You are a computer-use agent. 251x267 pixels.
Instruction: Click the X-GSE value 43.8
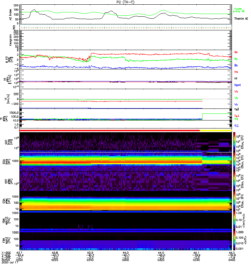(55, 253)
